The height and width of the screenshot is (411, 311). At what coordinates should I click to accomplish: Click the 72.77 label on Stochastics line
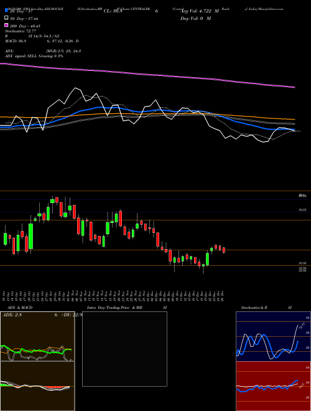[x=302, y=326]
